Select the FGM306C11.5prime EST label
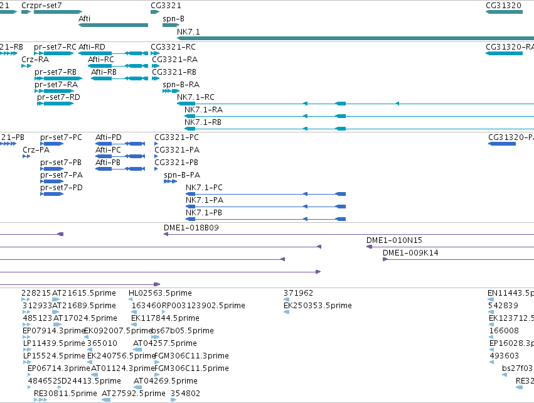Screen dimensions: 534x403 click(192, 369)
